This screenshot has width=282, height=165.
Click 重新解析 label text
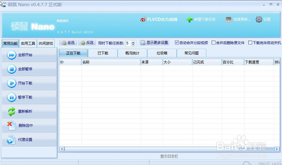click(25, 111)
